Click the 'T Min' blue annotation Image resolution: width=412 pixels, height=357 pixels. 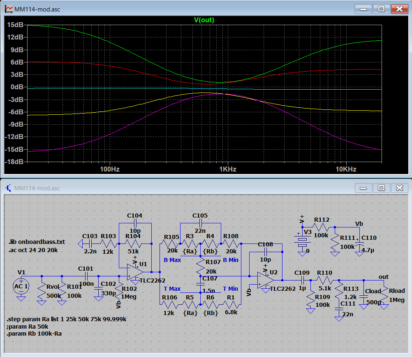pyautogui.click(x=230, y=289)
